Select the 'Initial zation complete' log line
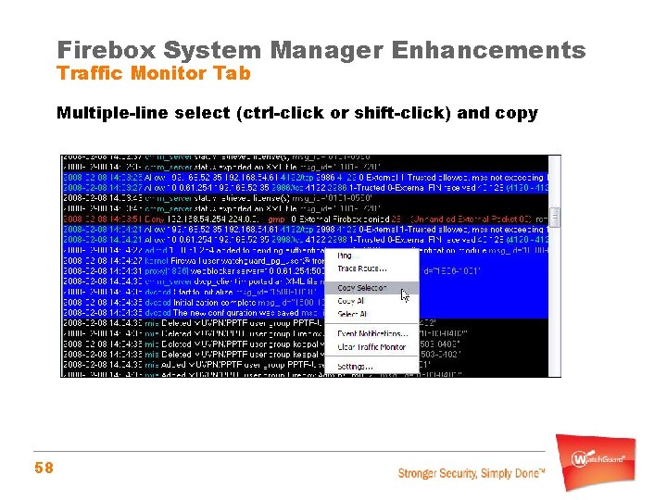Image resolution: width=667 pixels, height=500 pixels. pyautogui.click(x=194, y=303)
